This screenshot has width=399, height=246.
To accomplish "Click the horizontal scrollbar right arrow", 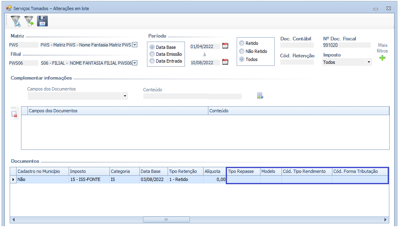I will (386, 220).
